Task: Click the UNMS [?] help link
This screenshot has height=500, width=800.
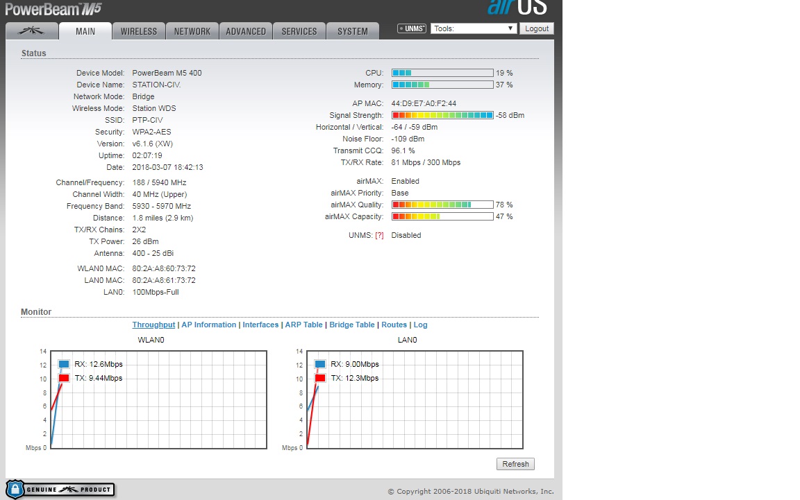Action: (x=379, y=236)
